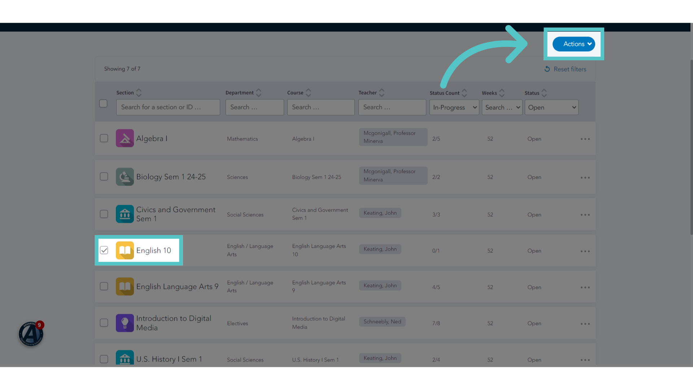Viewport: 693px width, 390px height.
Task: Check the Biology Sem 1 24-25 checkbox
Action: [104, 177]
